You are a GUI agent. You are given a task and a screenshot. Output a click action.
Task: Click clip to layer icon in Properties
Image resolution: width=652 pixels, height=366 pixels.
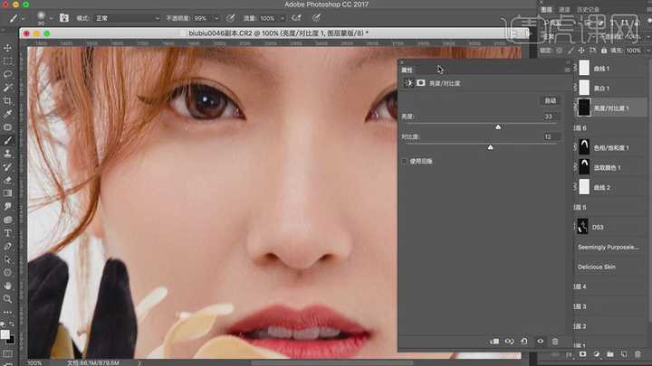click(x=494, y=341)
